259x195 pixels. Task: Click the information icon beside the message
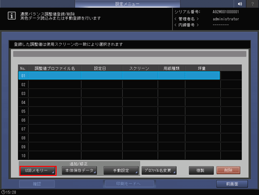(12, 16)
